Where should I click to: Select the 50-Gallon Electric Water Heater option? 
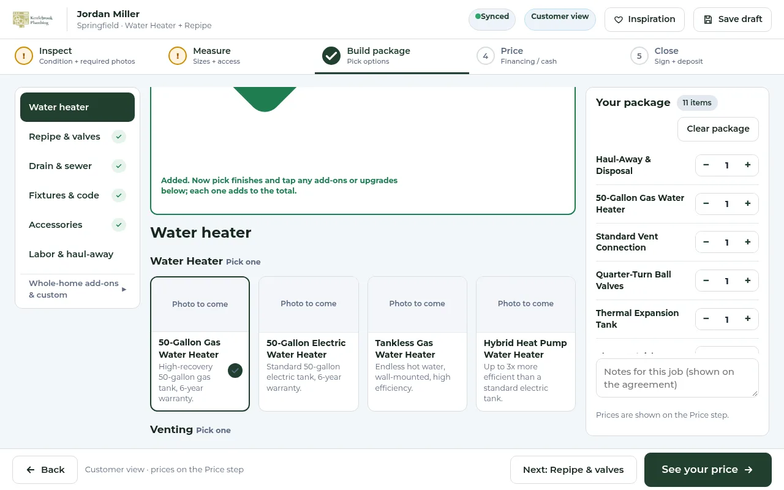309,344
